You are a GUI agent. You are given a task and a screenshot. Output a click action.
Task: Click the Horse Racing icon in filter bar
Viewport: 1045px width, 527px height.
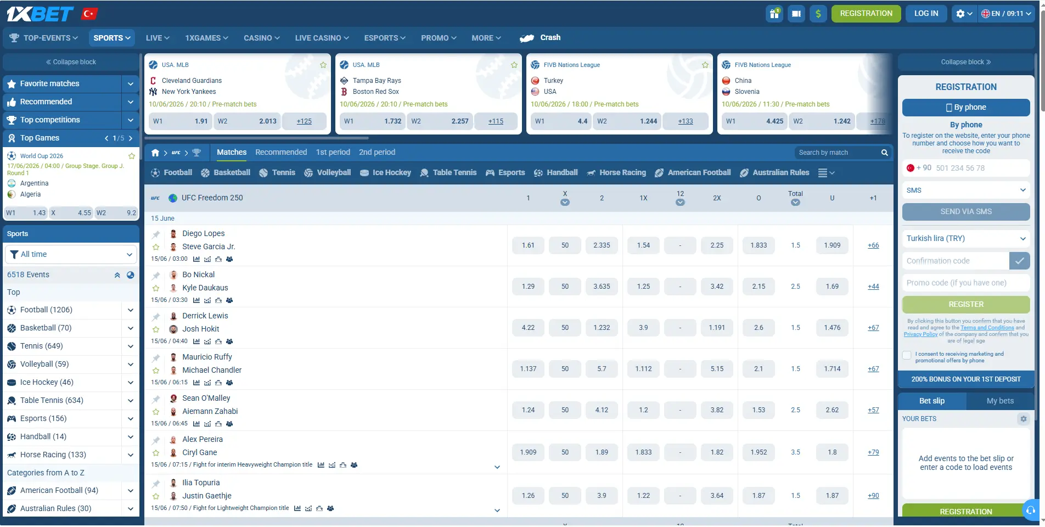click(x=591, y=173)
